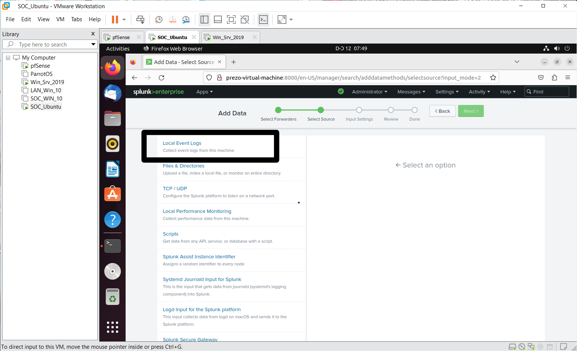The width and height of the screenshot is (577, 351).
Task: Open Firefox hamburger menu
Action: 568,77
